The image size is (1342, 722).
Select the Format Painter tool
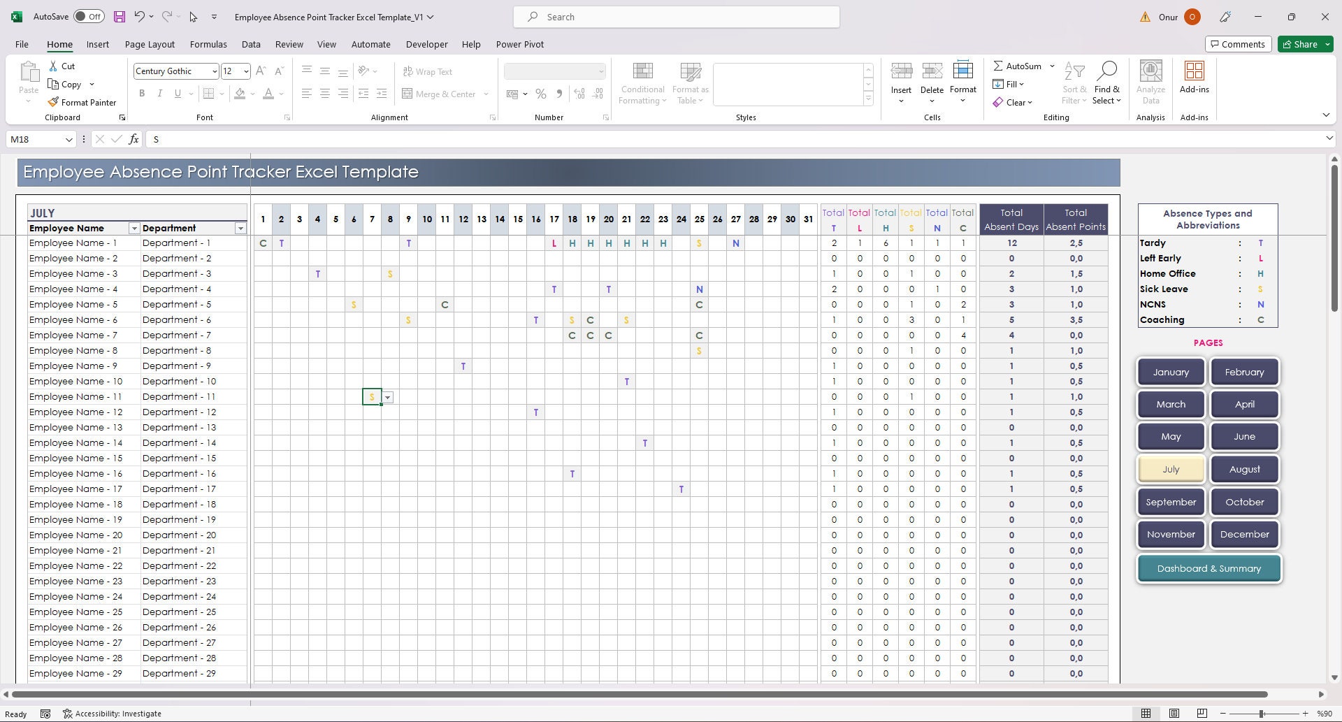tap(82, 102)
